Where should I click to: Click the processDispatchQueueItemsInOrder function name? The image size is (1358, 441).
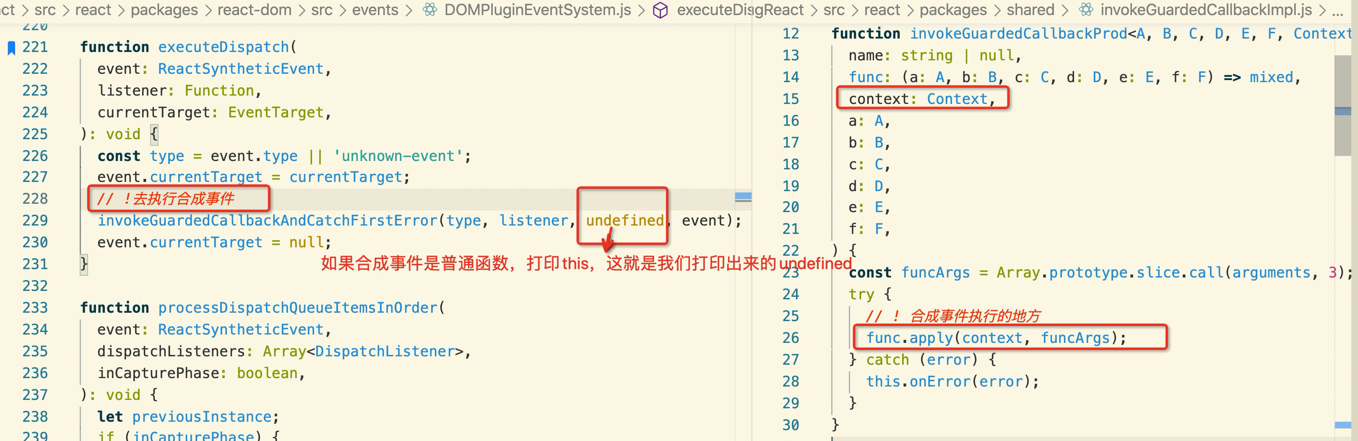pyautogui.click(x=298, y=308)
